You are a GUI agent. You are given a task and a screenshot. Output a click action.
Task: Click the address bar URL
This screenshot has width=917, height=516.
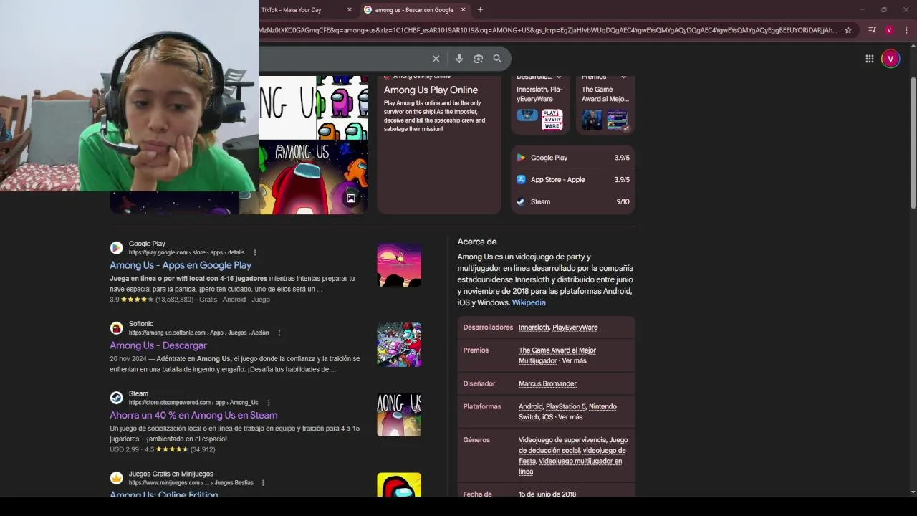click(548, 30)
